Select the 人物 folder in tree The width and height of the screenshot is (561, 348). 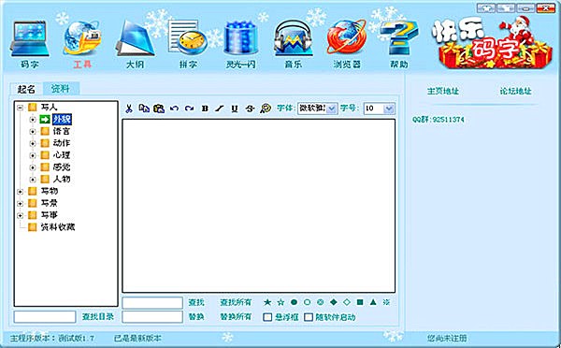[62, 179]
